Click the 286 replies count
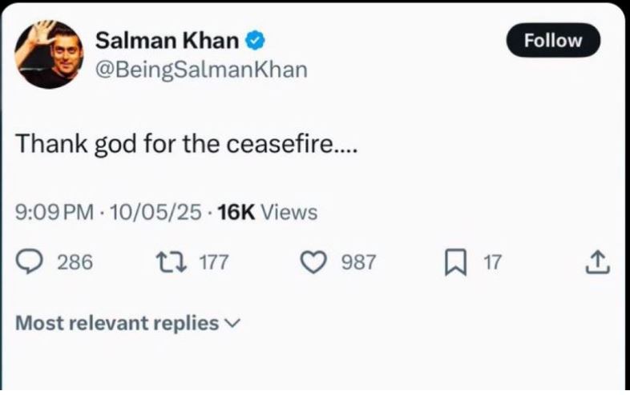The width and height of the screenshot is (630, 395). point(75,262)
